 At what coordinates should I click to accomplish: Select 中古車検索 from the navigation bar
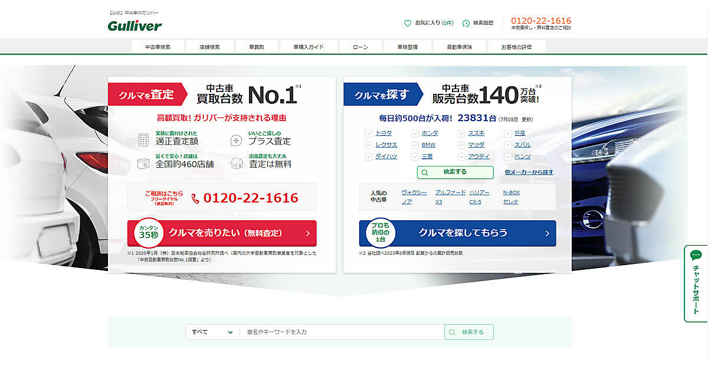(x=157, y=45)
